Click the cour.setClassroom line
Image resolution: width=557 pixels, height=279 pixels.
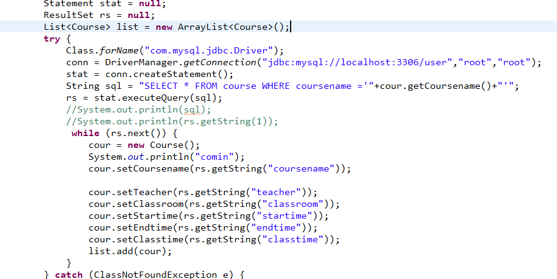pos(214,204)
